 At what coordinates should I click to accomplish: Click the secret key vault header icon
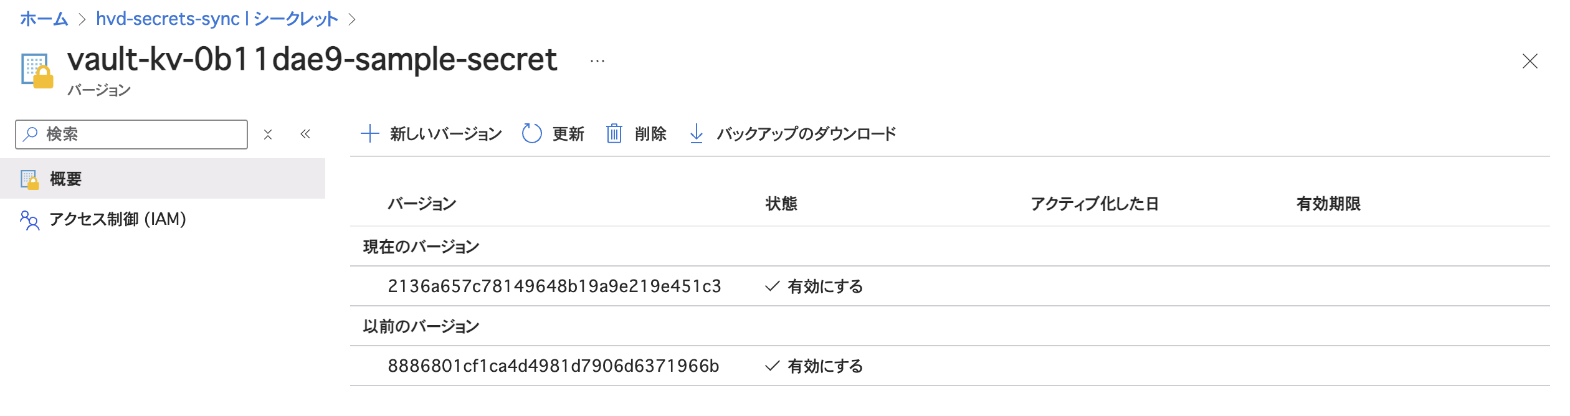(x=37, y=70)
